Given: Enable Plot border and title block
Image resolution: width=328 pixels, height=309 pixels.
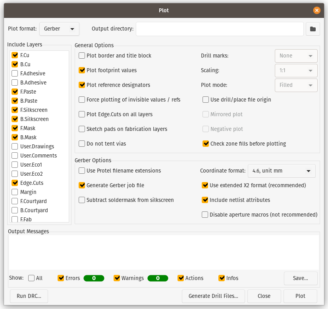Looking at the screenshot, I should click(82, 56).
